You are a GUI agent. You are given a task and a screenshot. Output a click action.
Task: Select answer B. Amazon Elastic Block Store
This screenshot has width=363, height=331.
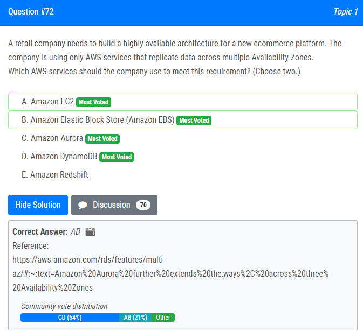pos(183,120)
